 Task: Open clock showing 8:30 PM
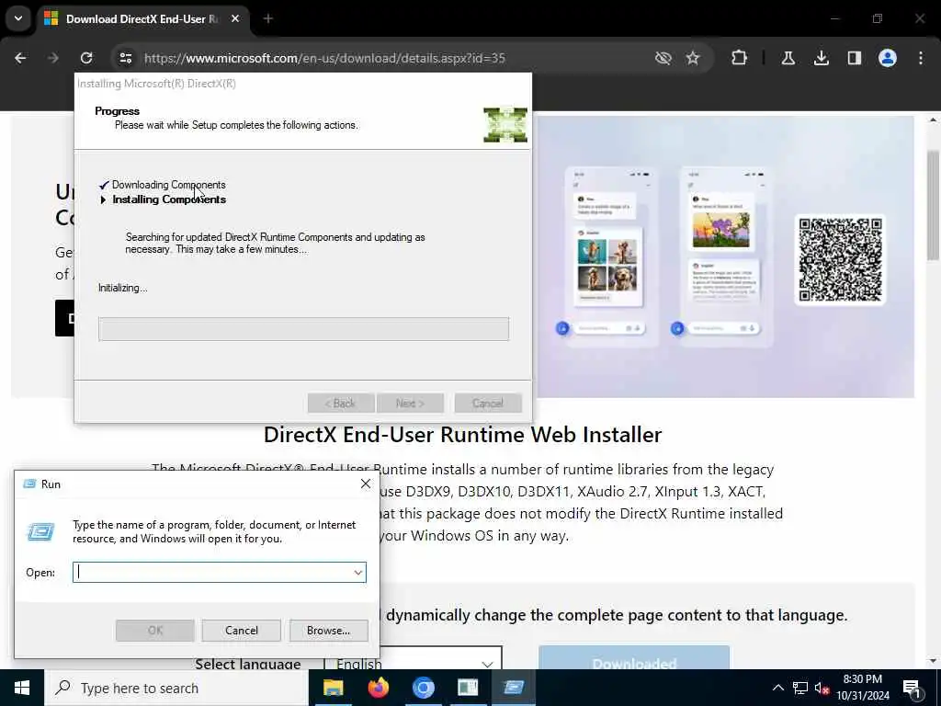862,688
